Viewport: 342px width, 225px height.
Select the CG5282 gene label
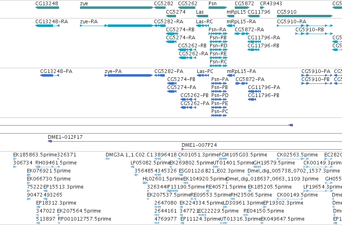(164, 4)
